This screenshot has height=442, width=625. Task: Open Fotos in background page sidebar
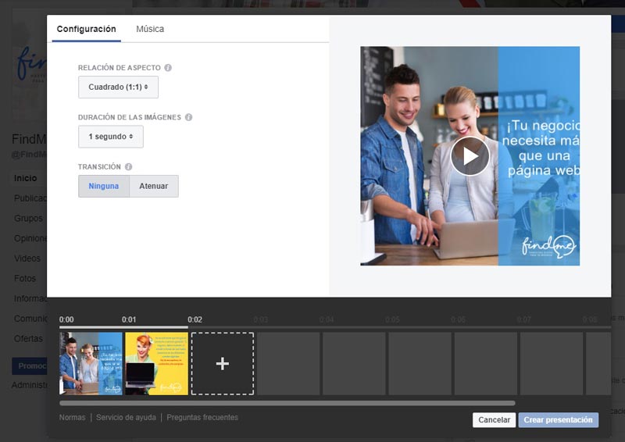[x=25, y=278]
